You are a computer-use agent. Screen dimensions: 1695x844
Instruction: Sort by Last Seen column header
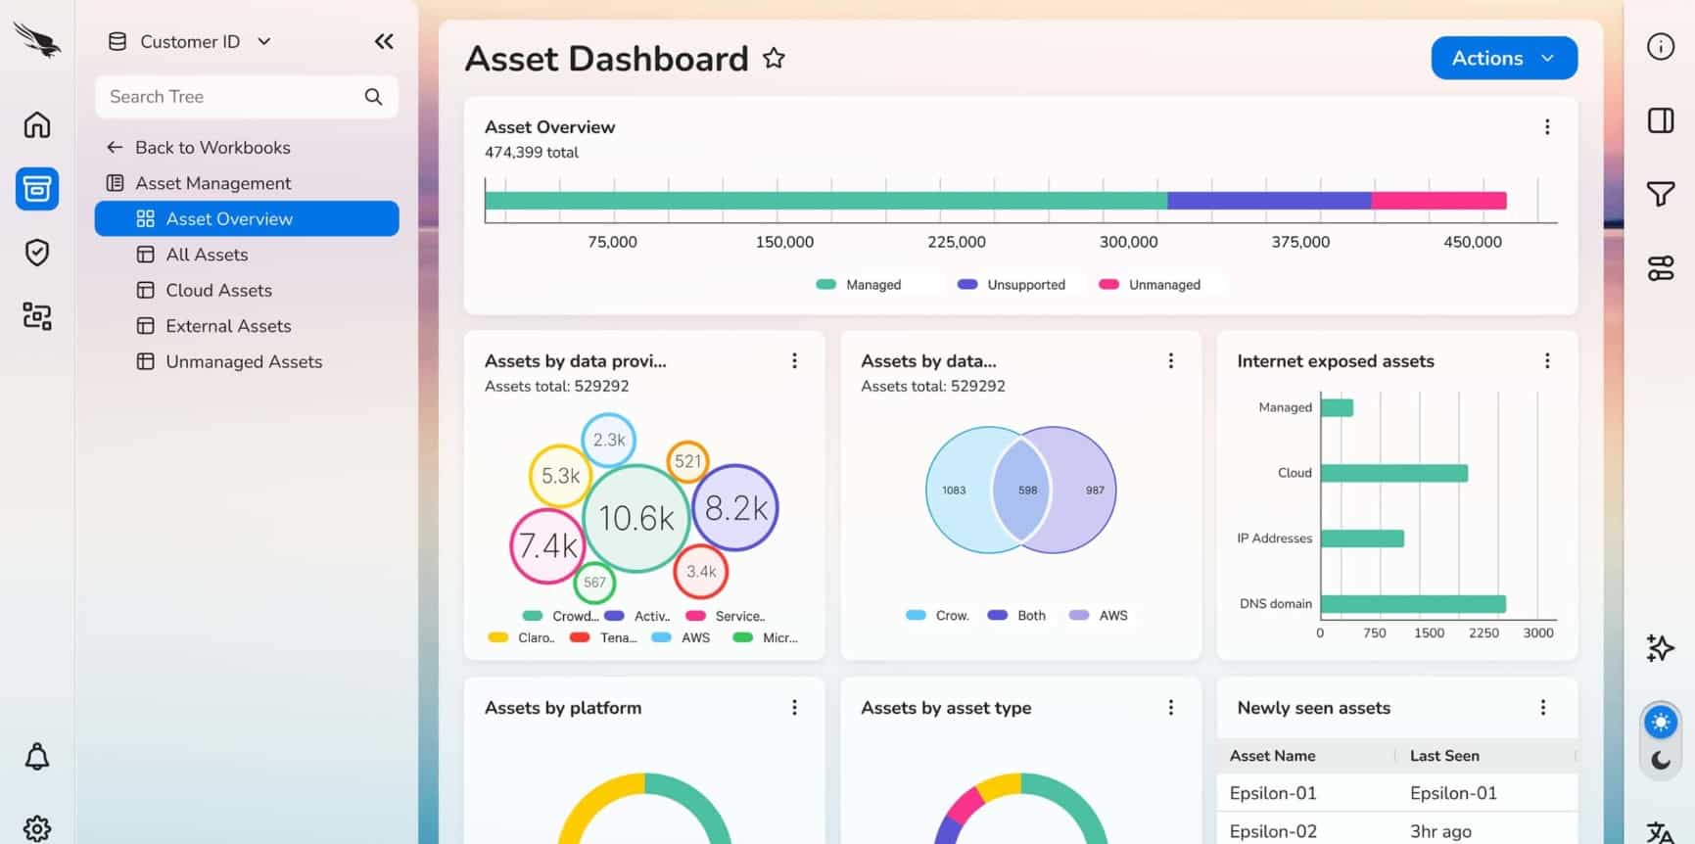[1444, 756]
